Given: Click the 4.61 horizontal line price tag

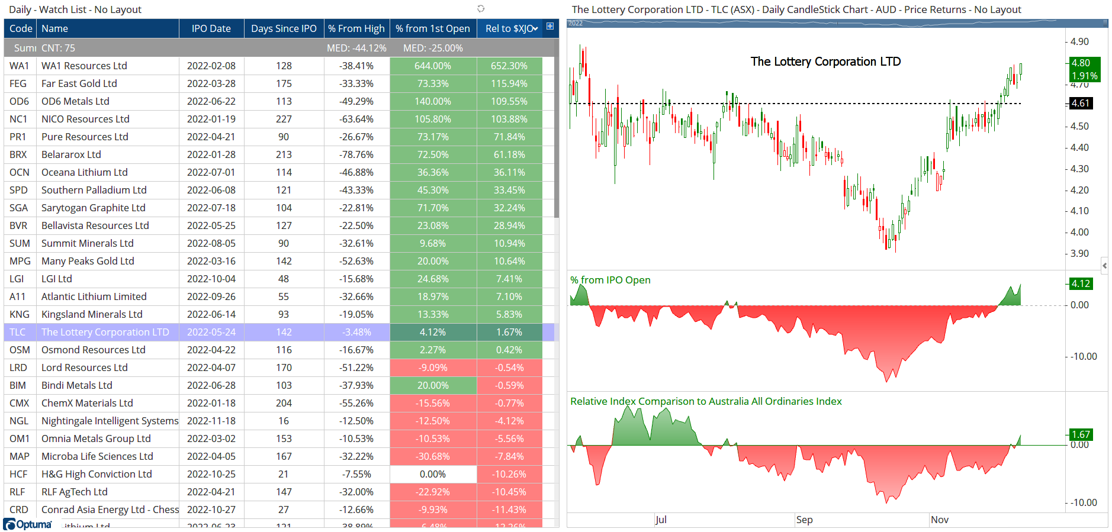Looking at the screenshot, I should 1081,103.
